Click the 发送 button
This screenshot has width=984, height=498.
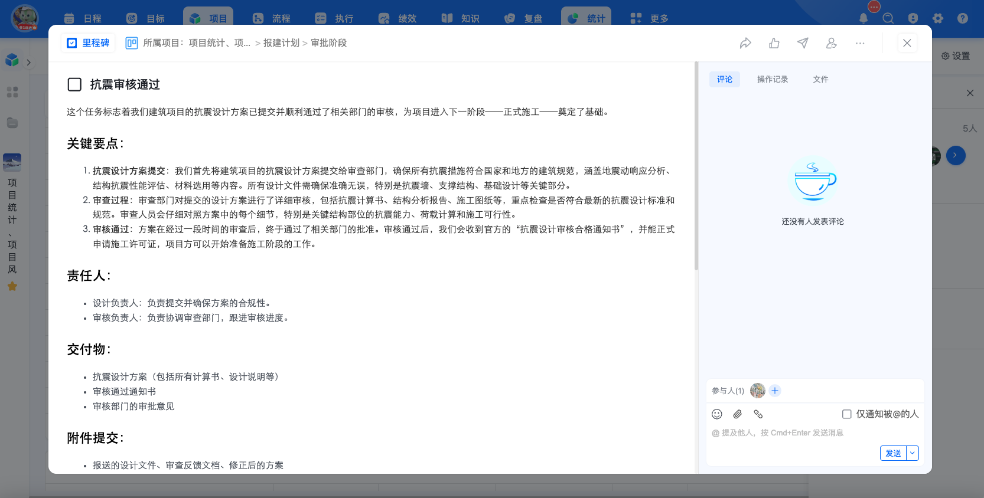pos(893,453)
